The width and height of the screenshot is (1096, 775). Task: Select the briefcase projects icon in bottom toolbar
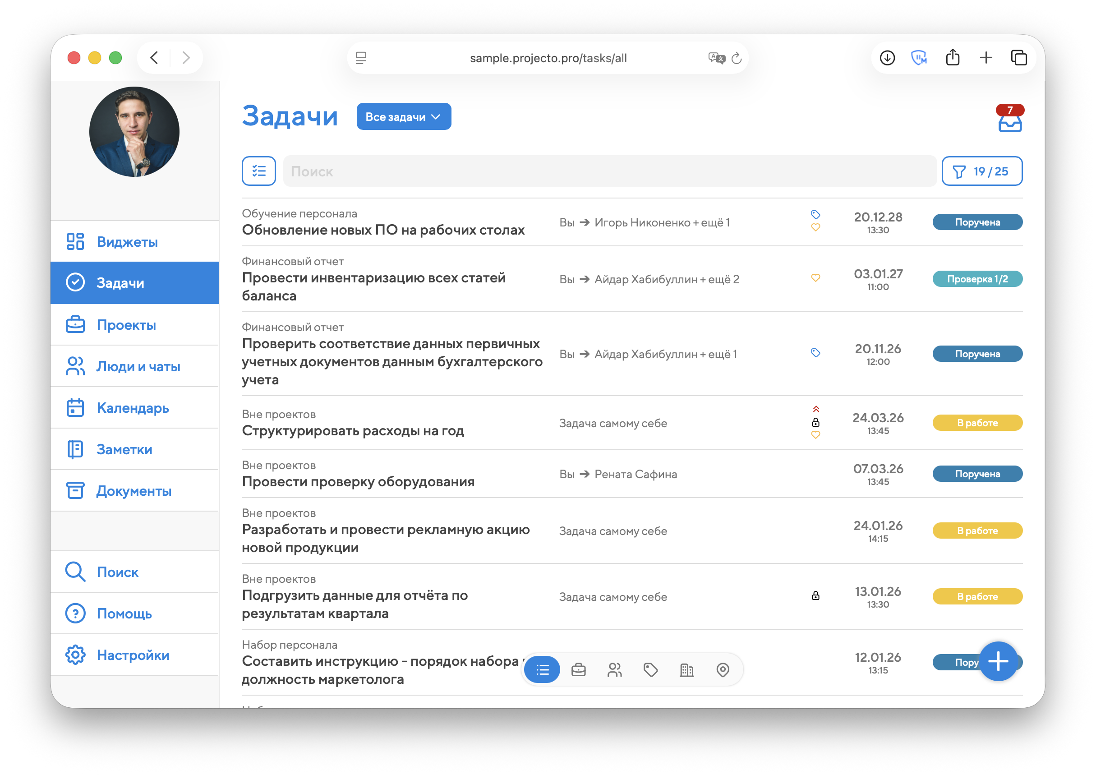pos(579,669)
